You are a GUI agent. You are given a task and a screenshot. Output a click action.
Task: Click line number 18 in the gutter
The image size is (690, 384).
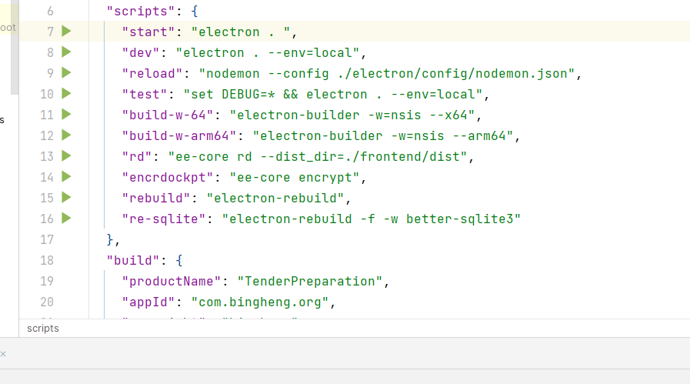tap(46, 260)
